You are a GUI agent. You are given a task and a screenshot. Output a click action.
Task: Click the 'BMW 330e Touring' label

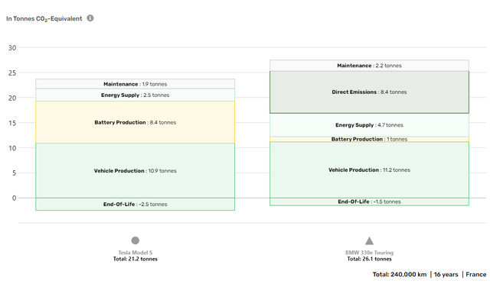(369, 253)
